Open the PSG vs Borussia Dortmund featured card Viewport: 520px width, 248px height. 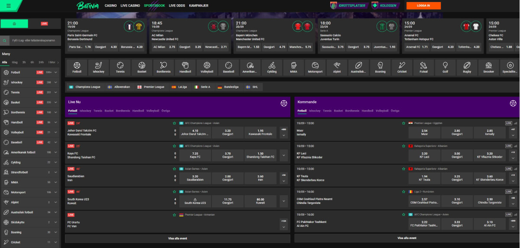[x=106, y=36]
